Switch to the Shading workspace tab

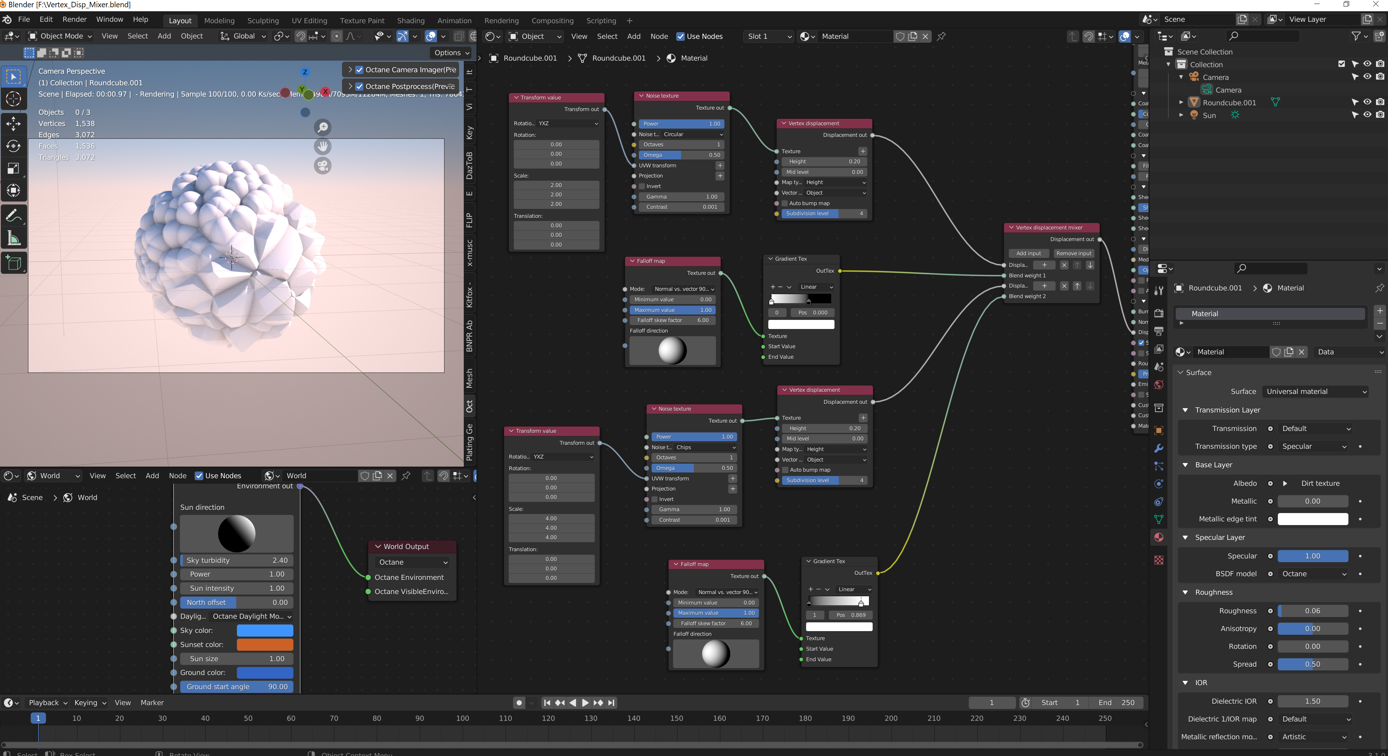point(411,20)
